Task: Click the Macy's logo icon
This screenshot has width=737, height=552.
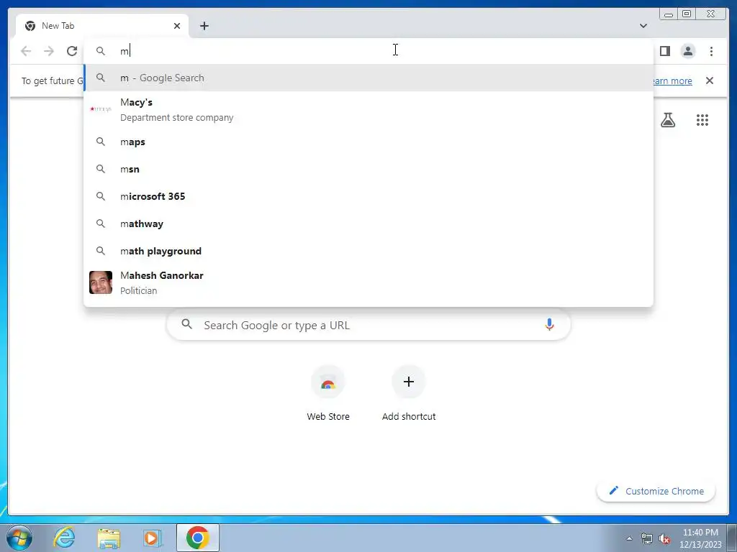Action: pos(101,109)
